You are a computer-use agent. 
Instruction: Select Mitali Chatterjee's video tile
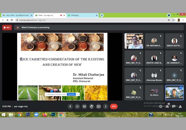134,41
